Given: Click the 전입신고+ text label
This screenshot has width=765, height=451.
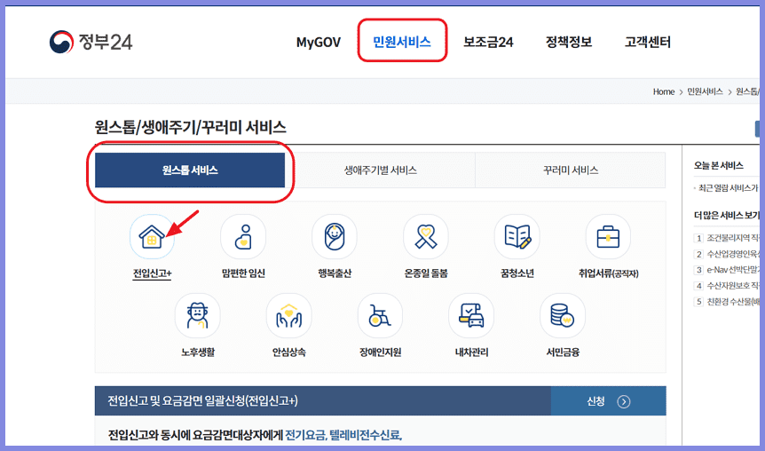Looking at the screenshot, I should tap(153, 273).
